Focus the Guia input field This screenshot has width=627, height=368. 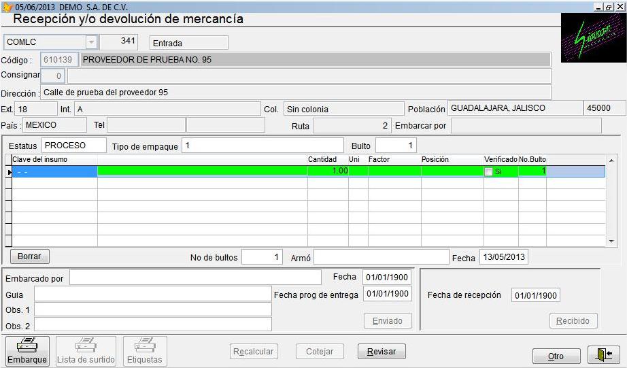[152, 294]
